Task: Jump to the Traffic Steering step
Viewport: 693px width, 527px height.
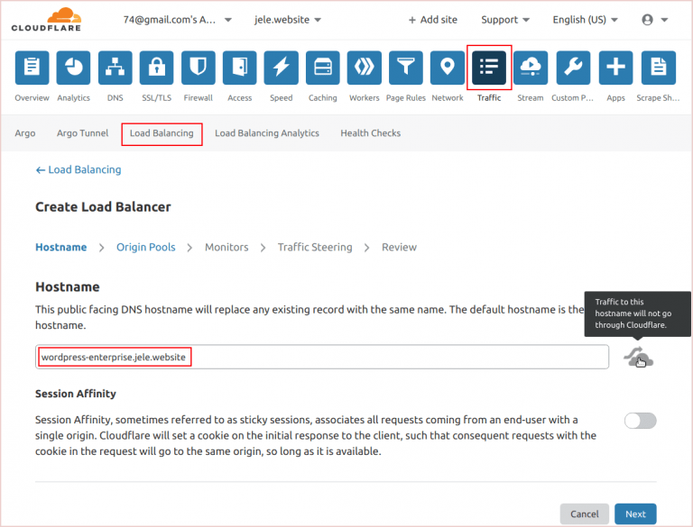Action: pyautogui.click(x=315, y=247)
